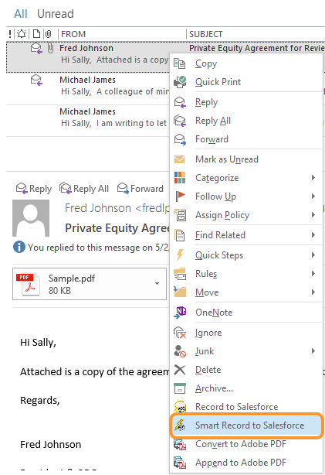This screenshot has width=325, height=475.
Task: Click the Quick Steps lightning icon
Action: point(180,255)
